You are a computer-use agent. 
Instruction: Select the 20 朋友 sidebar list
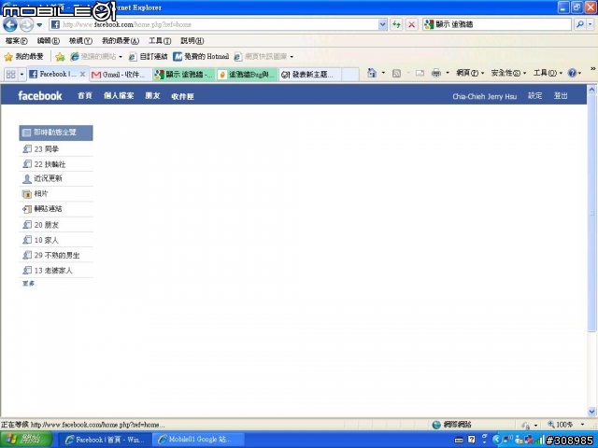(x=56, y=225)
